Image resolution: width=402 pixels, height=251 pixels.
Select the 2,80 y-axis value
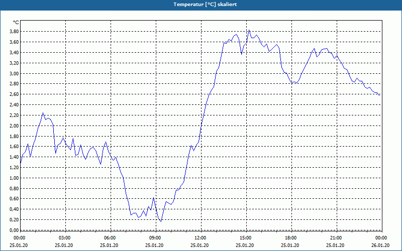pos(15,84)
